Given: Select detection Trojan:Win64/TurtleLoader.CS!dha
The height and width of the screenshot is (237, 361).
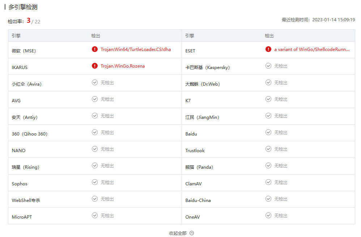Looking at the screenshot, I should [136, 49].
